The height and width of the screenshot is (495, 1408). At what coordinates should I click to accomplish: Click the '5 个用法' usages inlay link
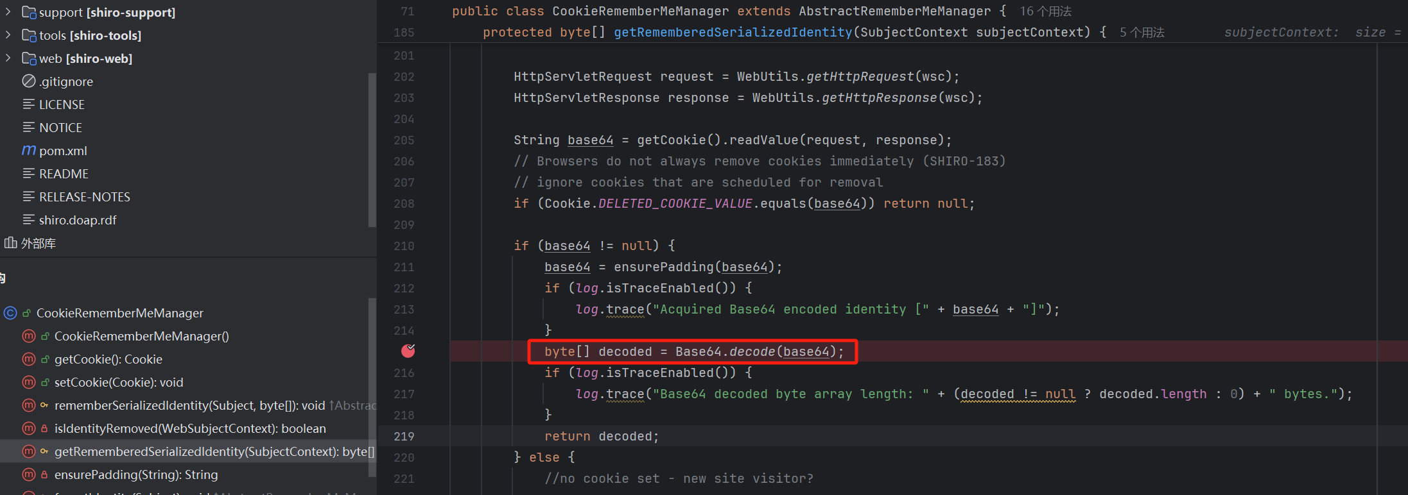point(1142,33)
